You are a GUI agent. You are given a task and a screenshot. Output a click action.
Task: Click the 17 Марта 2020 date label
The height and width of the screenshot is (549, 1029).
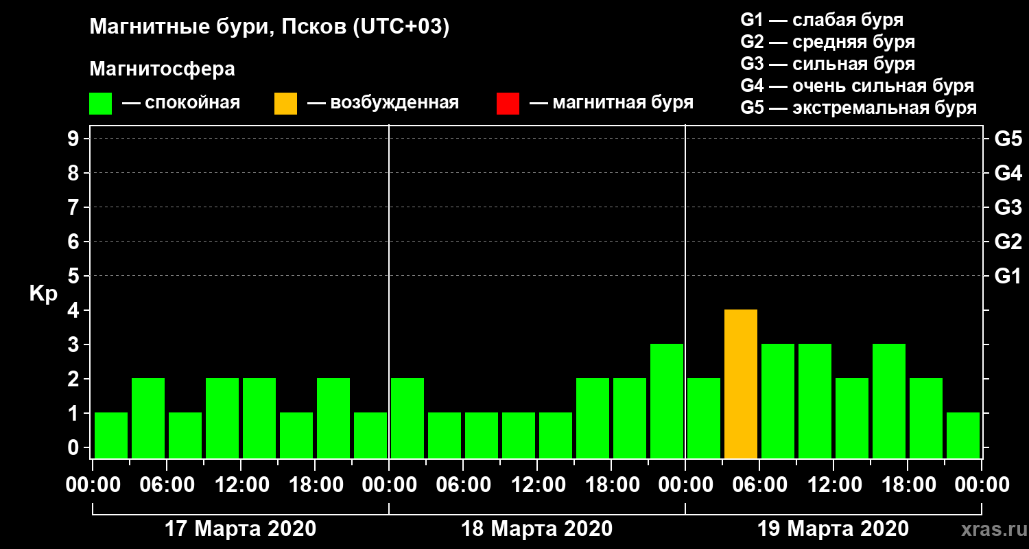pos(241,529)
